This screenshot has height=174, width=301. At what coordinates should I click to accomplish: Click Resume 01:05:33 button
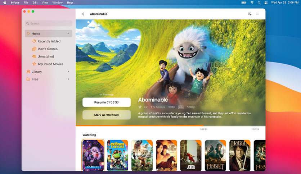pyautogui.click(x=107, y=102)
